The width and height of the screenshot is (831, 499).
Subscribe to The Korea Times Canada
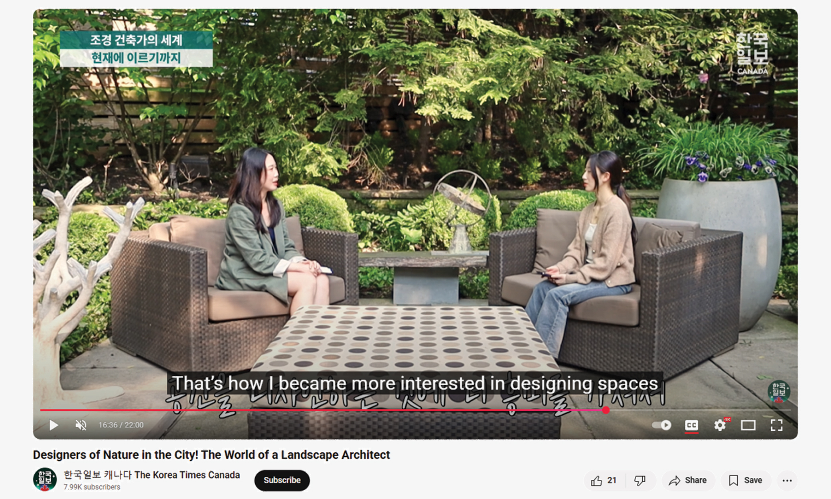282,480
